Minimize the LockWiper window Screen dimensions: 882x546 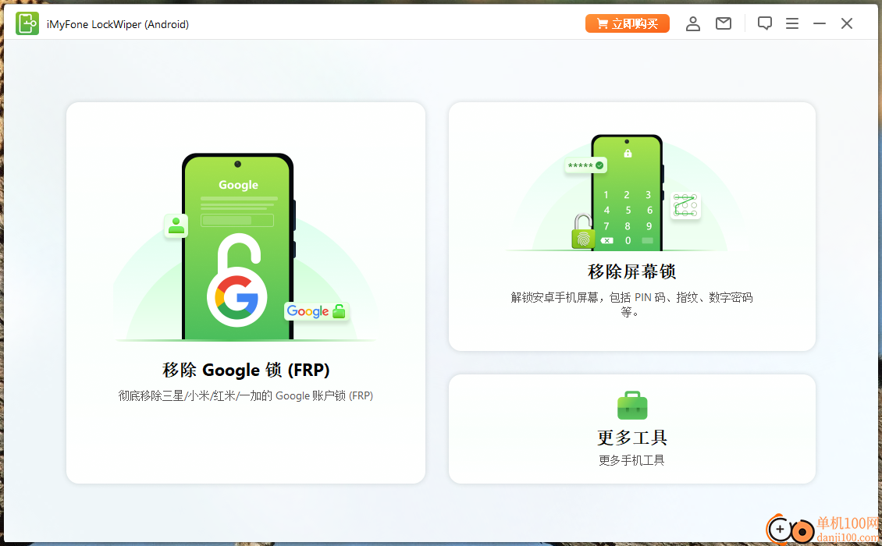click(819, 23)
